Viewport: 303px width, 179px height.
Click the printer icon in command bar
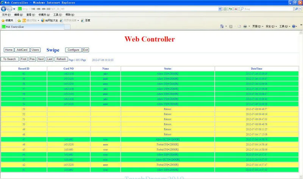click(x=245, y=26)
